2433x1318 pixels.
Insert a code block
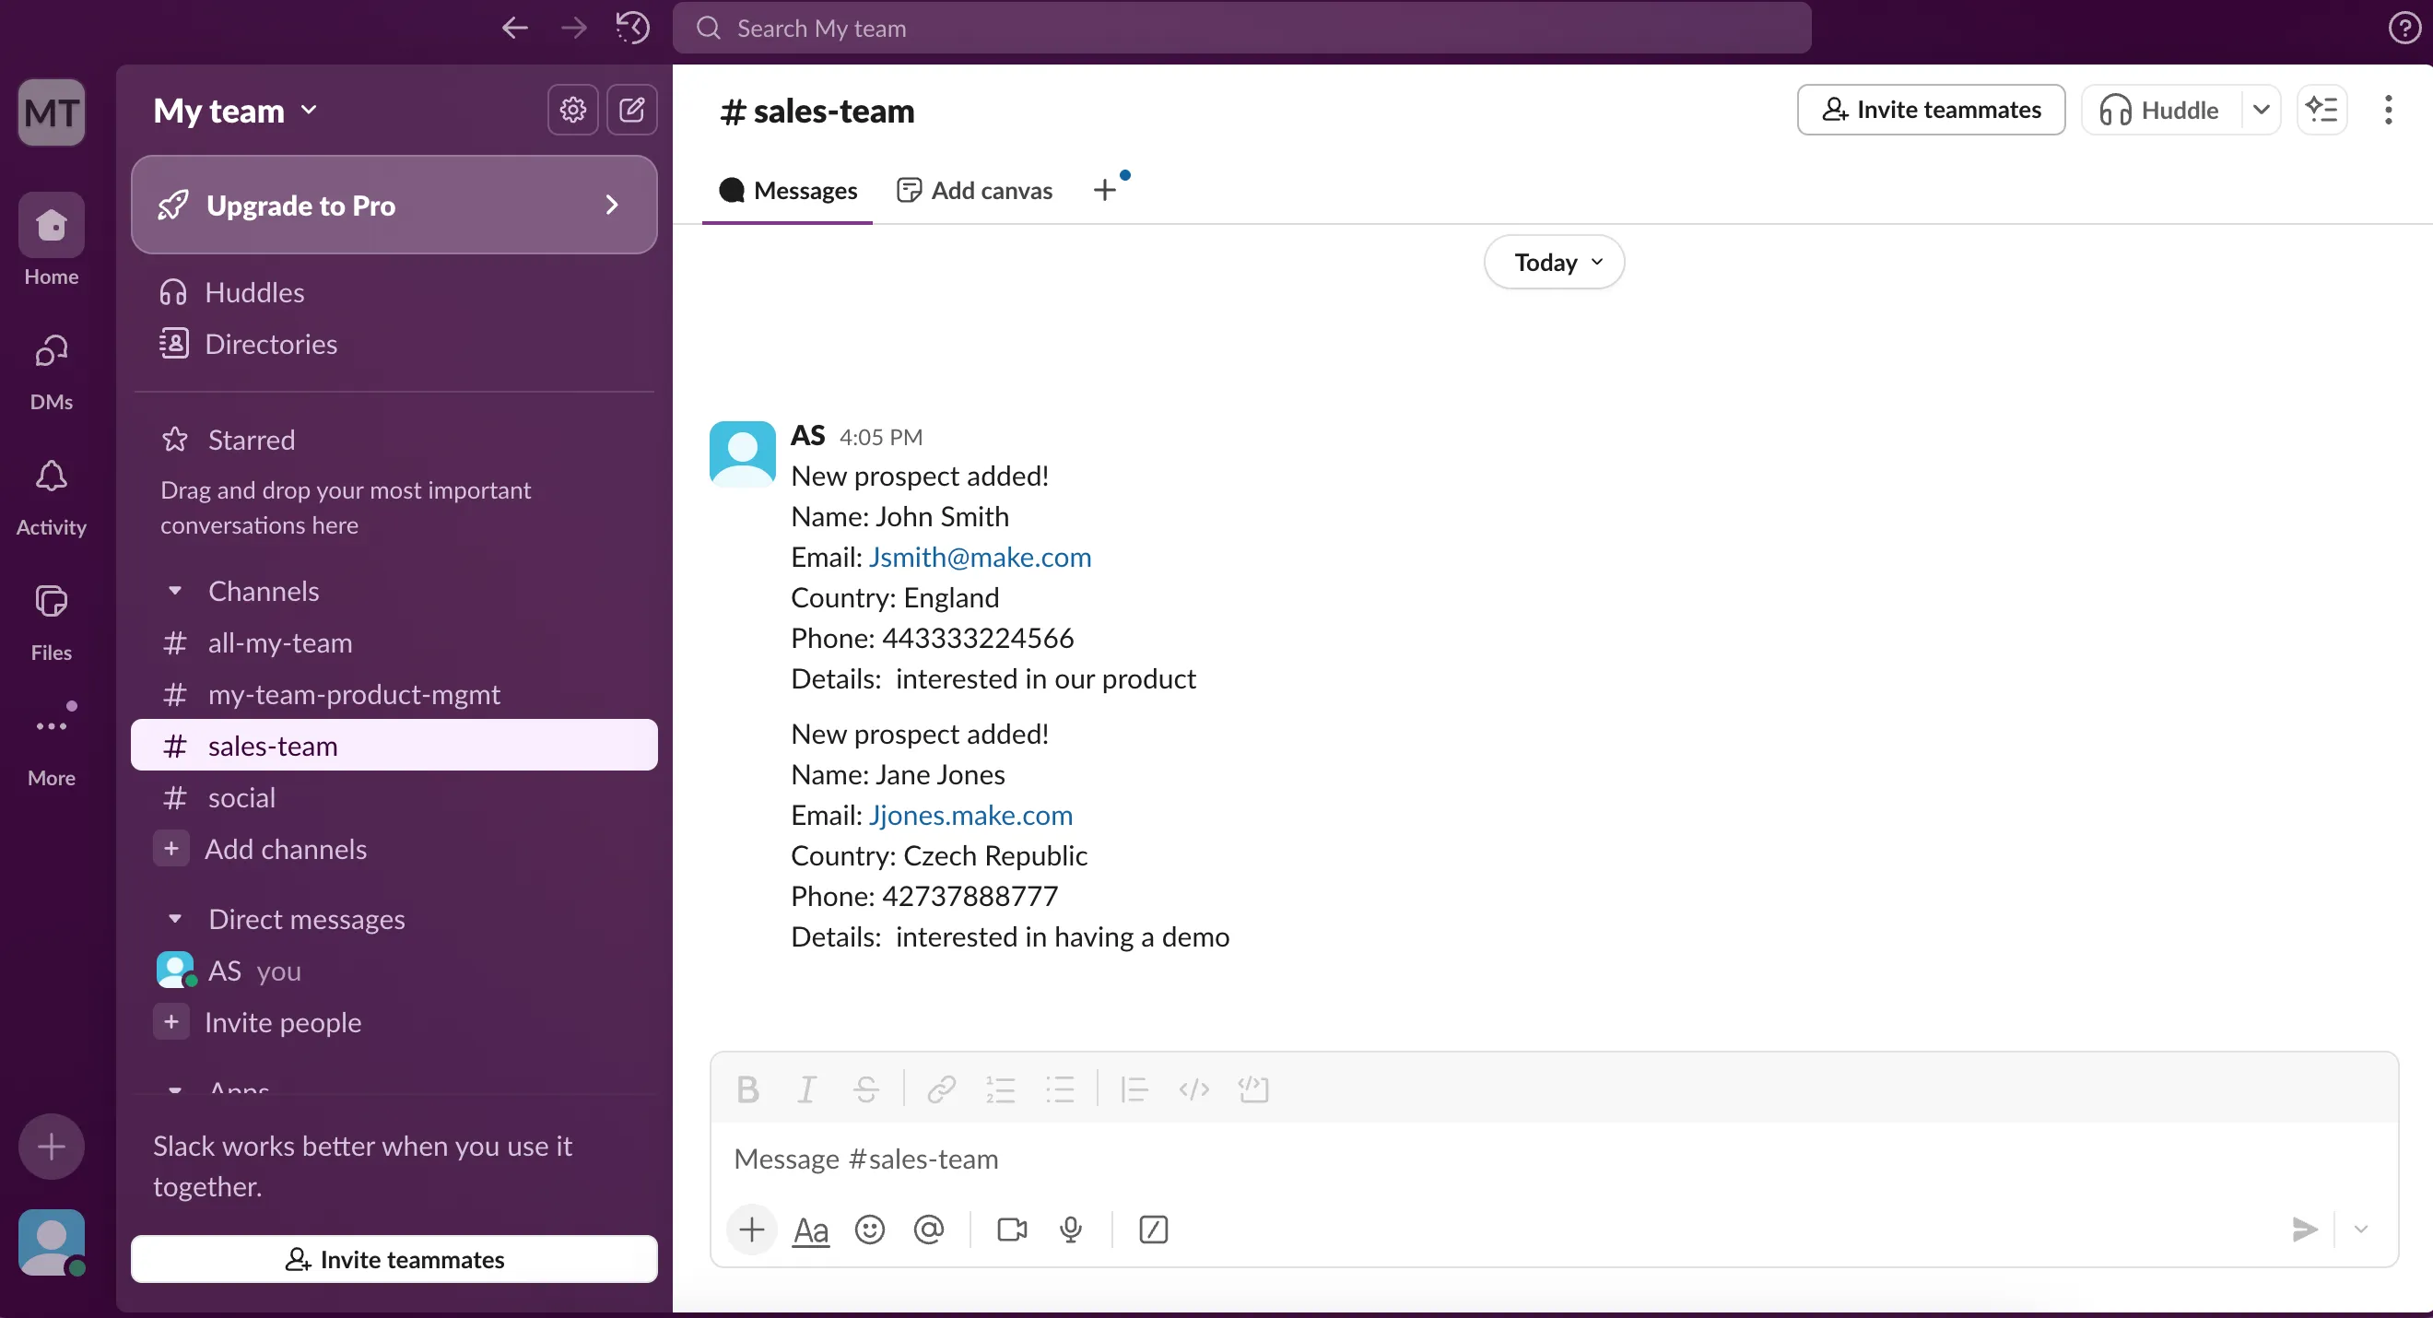pos(1253,1089)
